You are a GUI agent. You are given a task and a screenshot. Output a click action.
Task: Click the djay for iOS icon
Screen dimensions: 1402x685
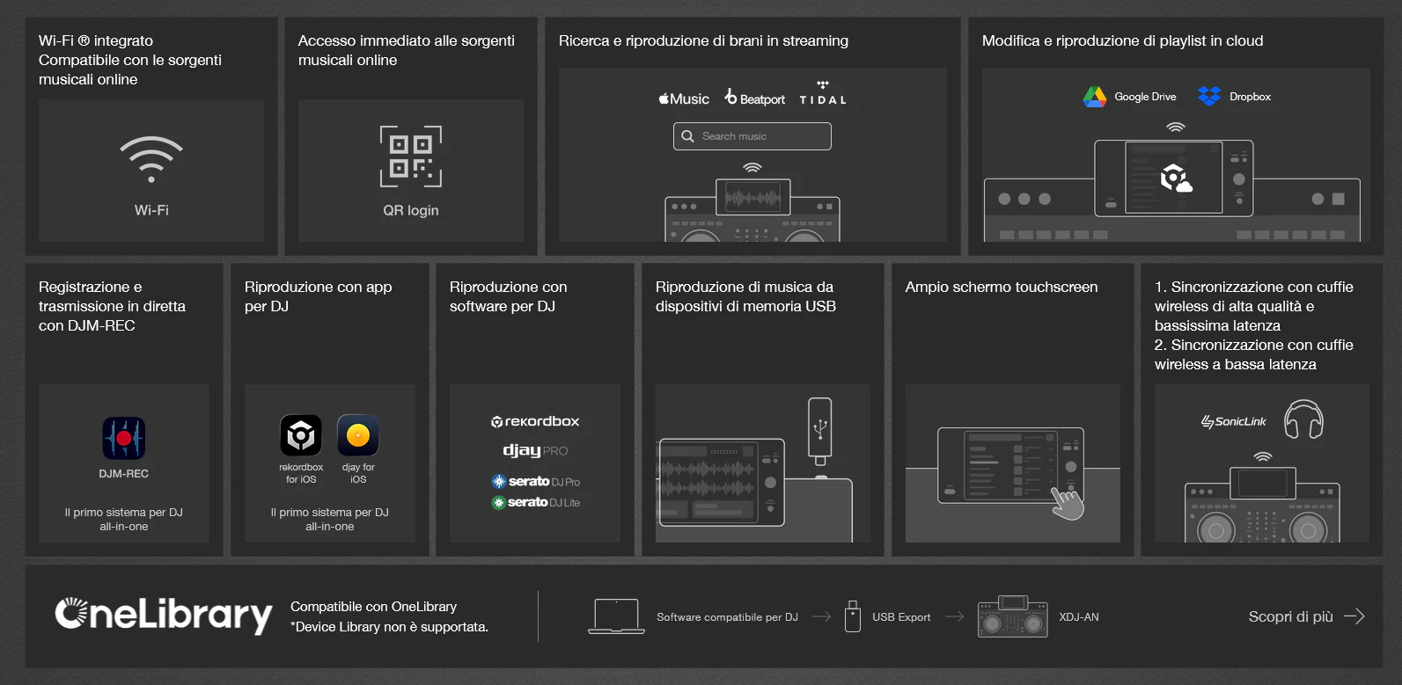358,435
